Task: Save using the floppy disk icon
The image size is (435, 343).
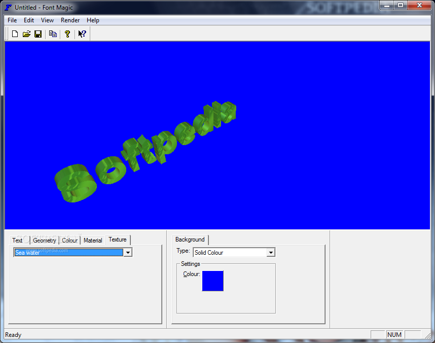Action: click(38, 34)
